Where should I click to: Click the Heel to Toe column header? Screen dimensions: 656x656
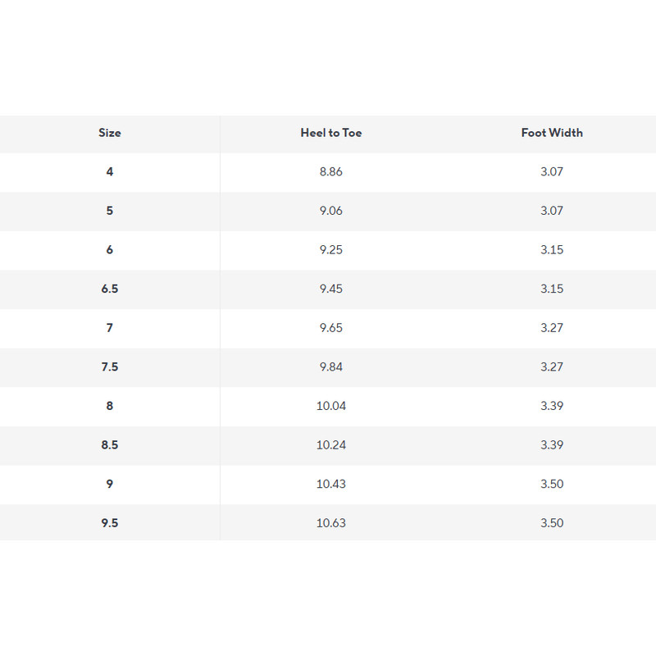click(x=330, y=133)
